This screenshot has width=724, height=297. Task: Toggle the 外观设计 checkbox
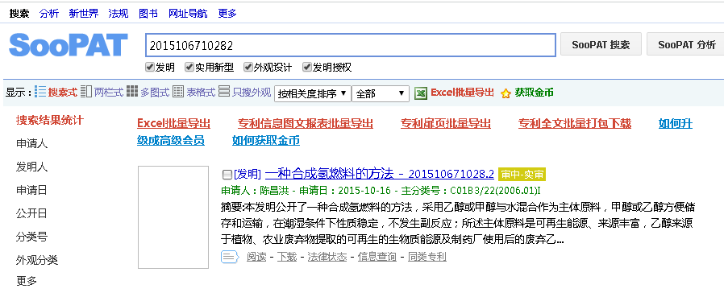248,68
